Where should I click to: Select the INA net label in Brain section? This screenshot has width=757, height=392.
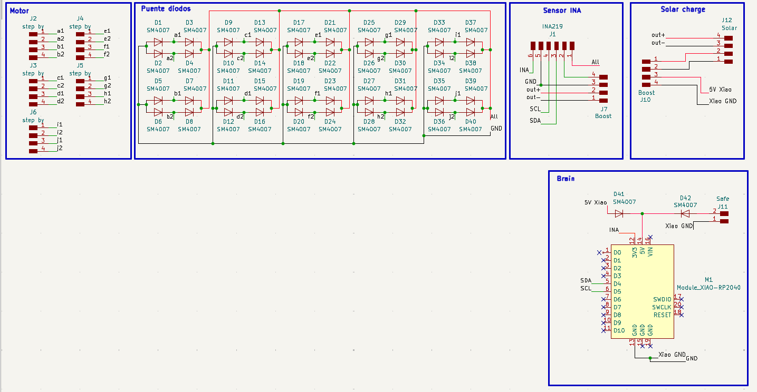pyautogui.click(x=614, y=230)
